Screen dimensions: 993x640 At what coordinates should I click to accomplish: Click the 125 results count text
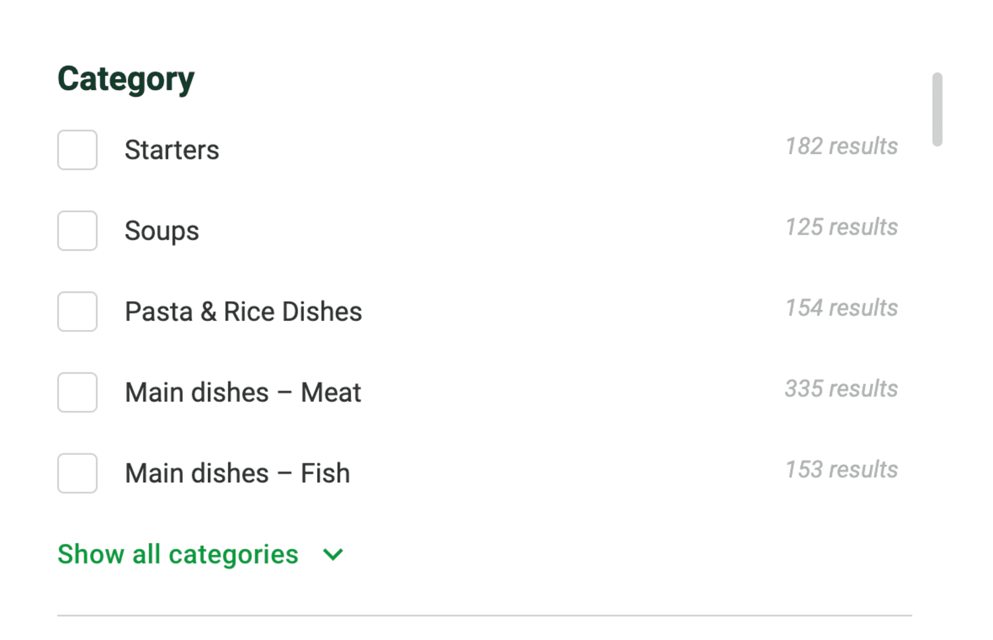[841, 227]
